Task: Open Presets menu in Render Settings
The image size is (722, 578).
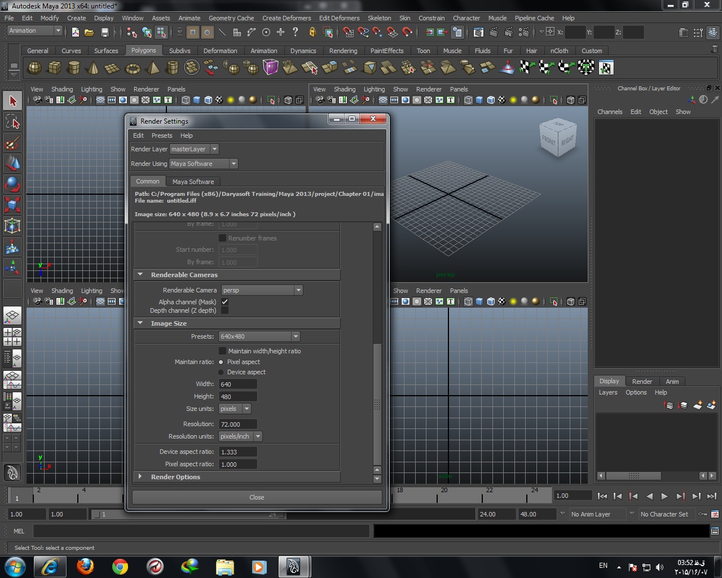Action: click(162, 135)
